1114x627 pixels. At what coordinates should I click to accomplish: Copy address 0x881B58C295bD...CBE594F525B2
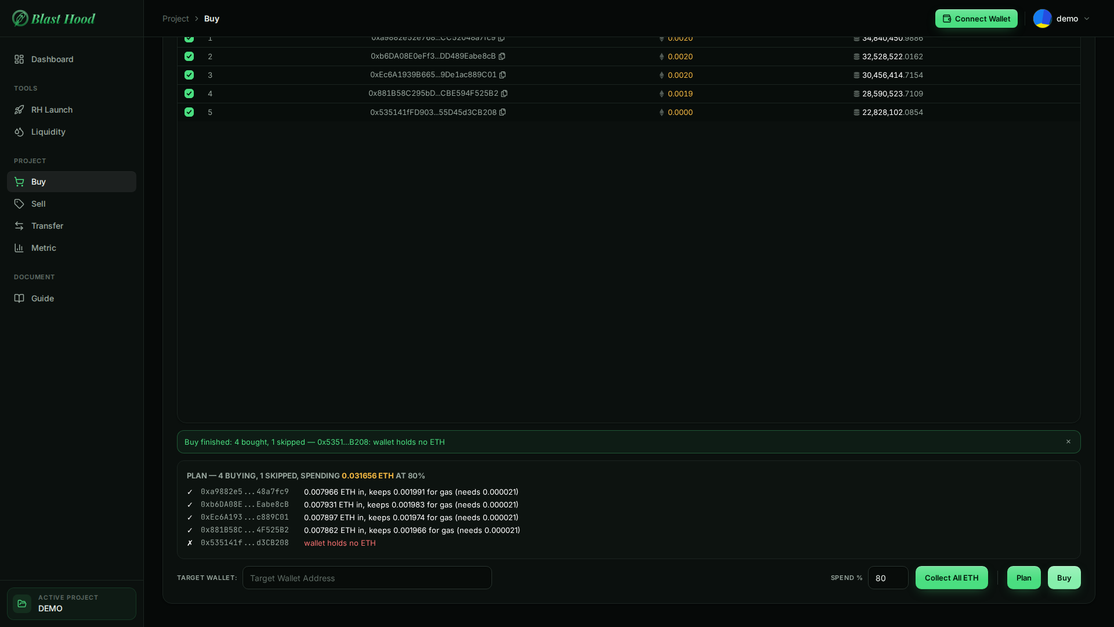pos(504,93)
